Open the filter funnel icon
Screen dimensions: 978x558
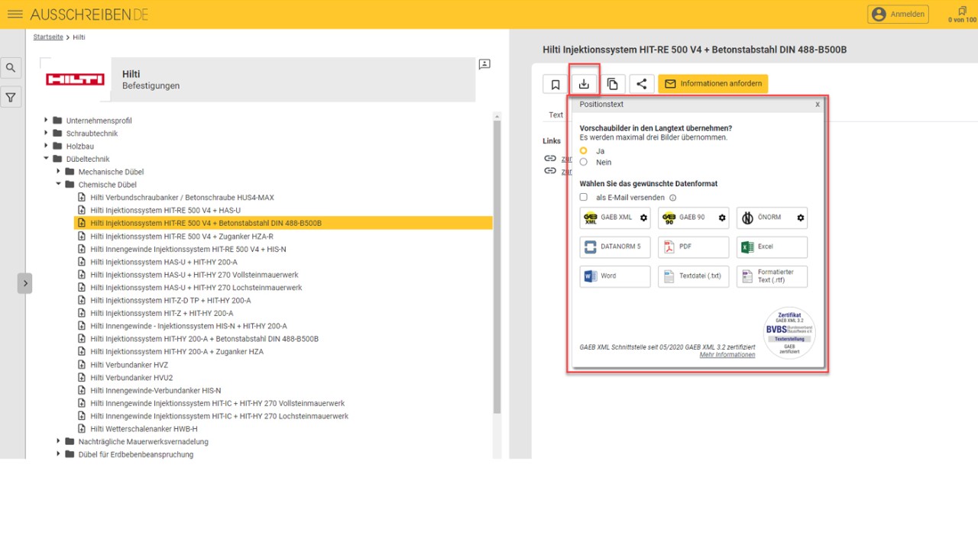pos(11,97)
